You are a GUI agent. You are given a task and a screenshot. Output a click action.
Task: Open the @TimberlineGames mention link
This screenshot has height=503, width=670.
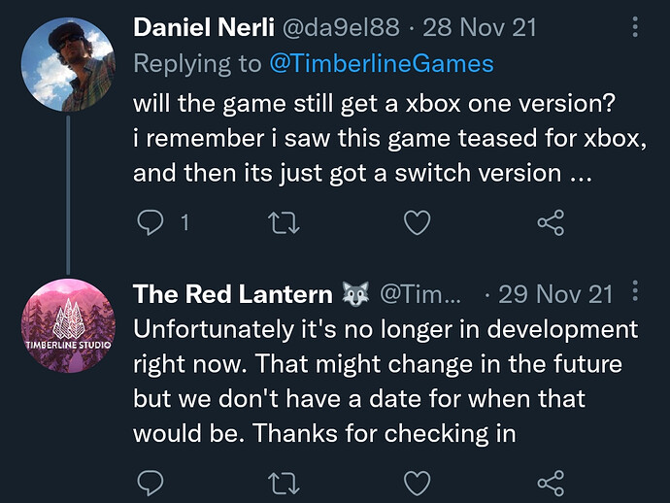[x=382, y=64]
